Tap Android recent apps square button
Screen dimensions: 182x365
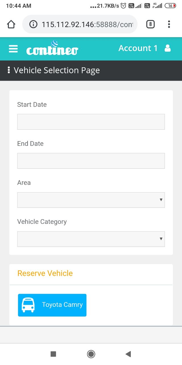click(x=53, y=354)
